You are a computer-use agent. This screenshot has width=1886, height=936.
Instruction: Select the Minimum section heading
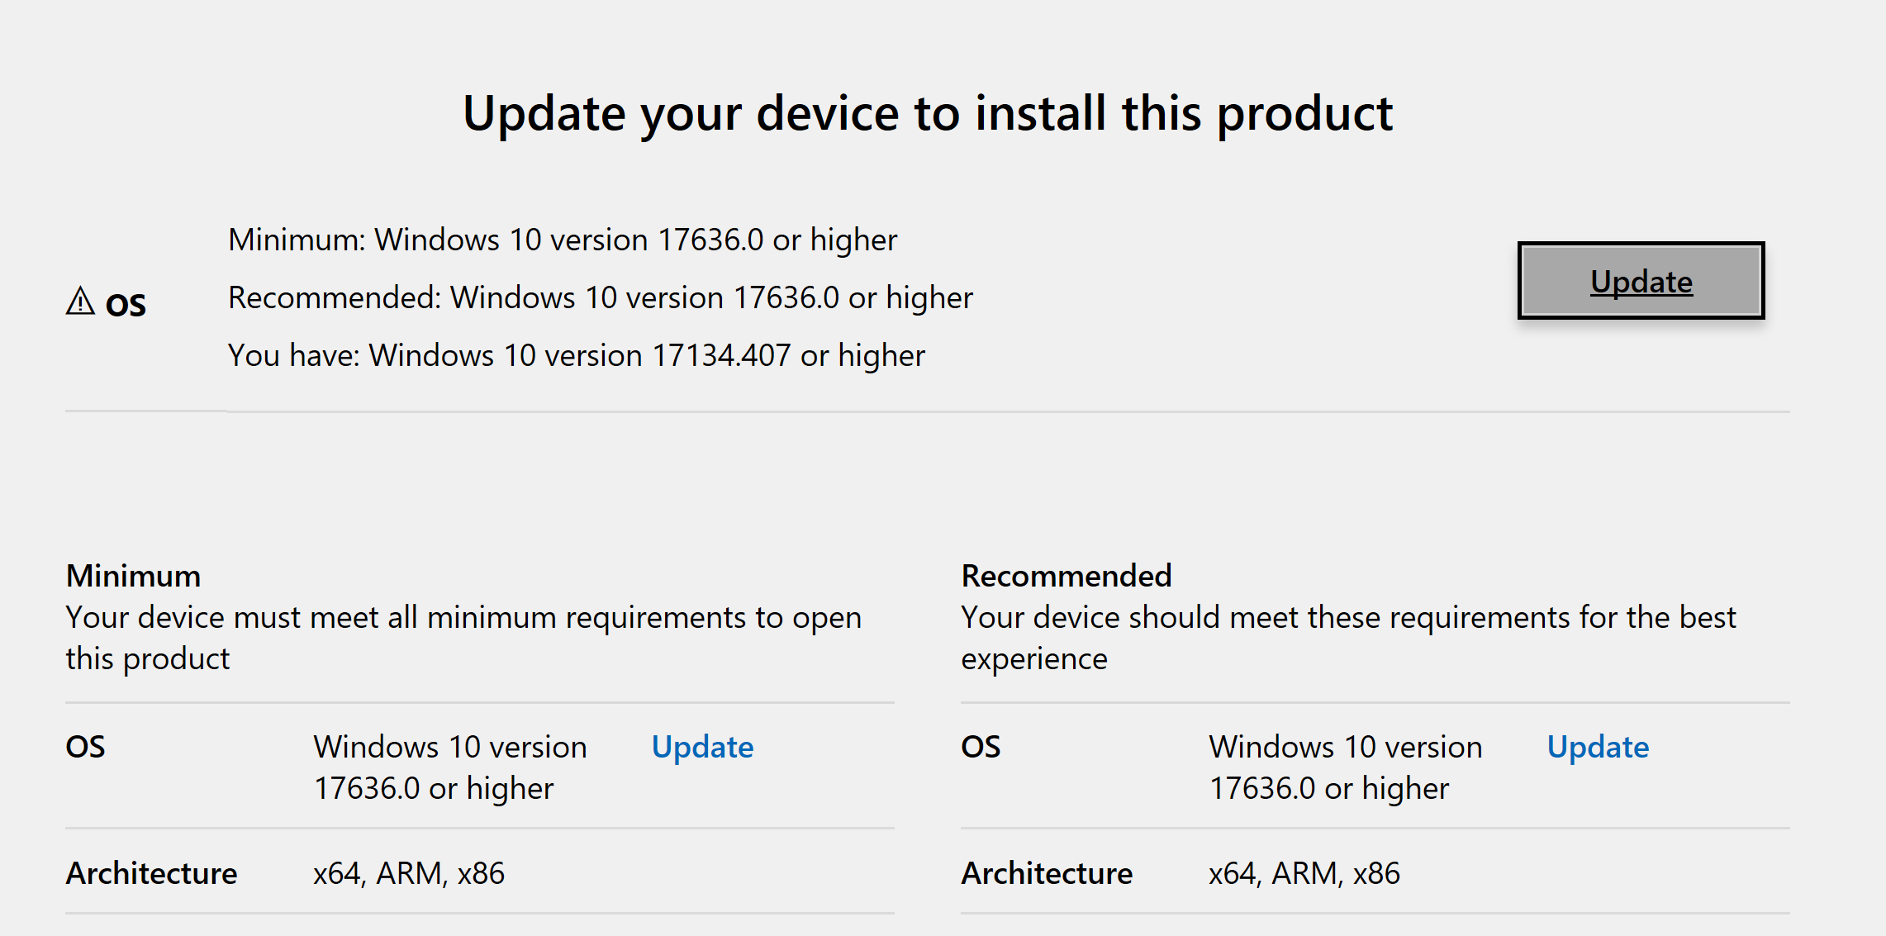133,576
